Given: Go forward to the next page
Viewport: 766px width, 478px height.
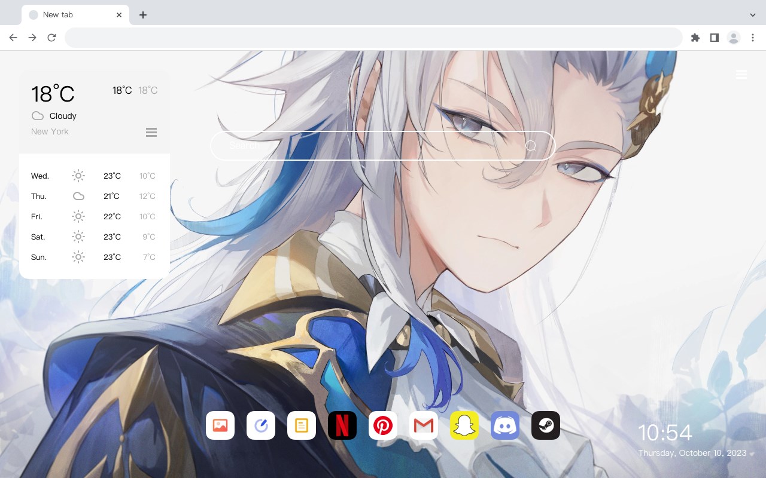Looking at the screenshot, I should click(32, 38).
